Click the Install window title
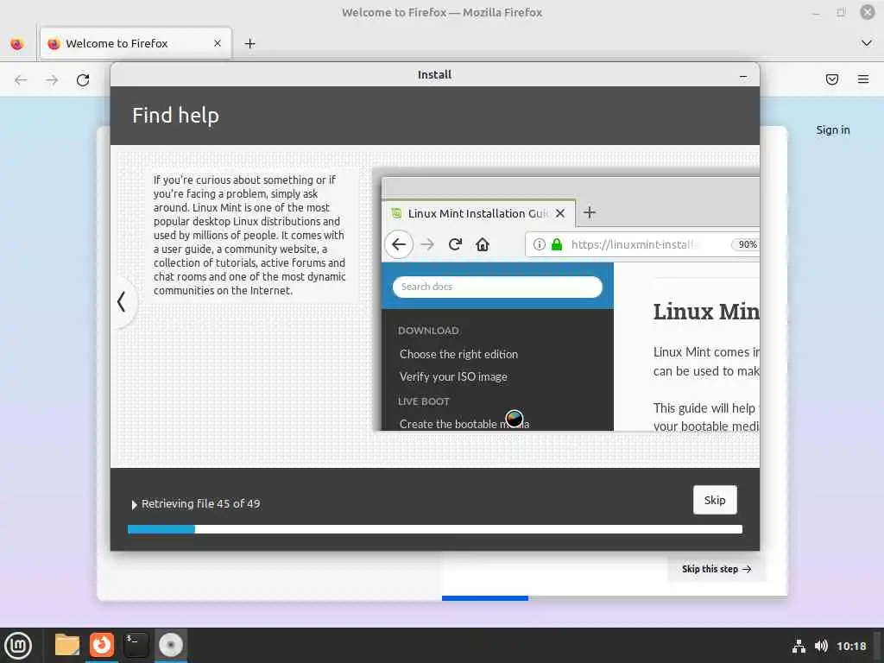This screenshot has height=663, width=884. pos(434,74)
